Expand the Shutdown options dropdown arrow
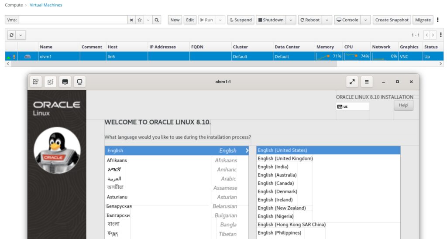This screenshot has width=447, height=239. click(291, 20)
